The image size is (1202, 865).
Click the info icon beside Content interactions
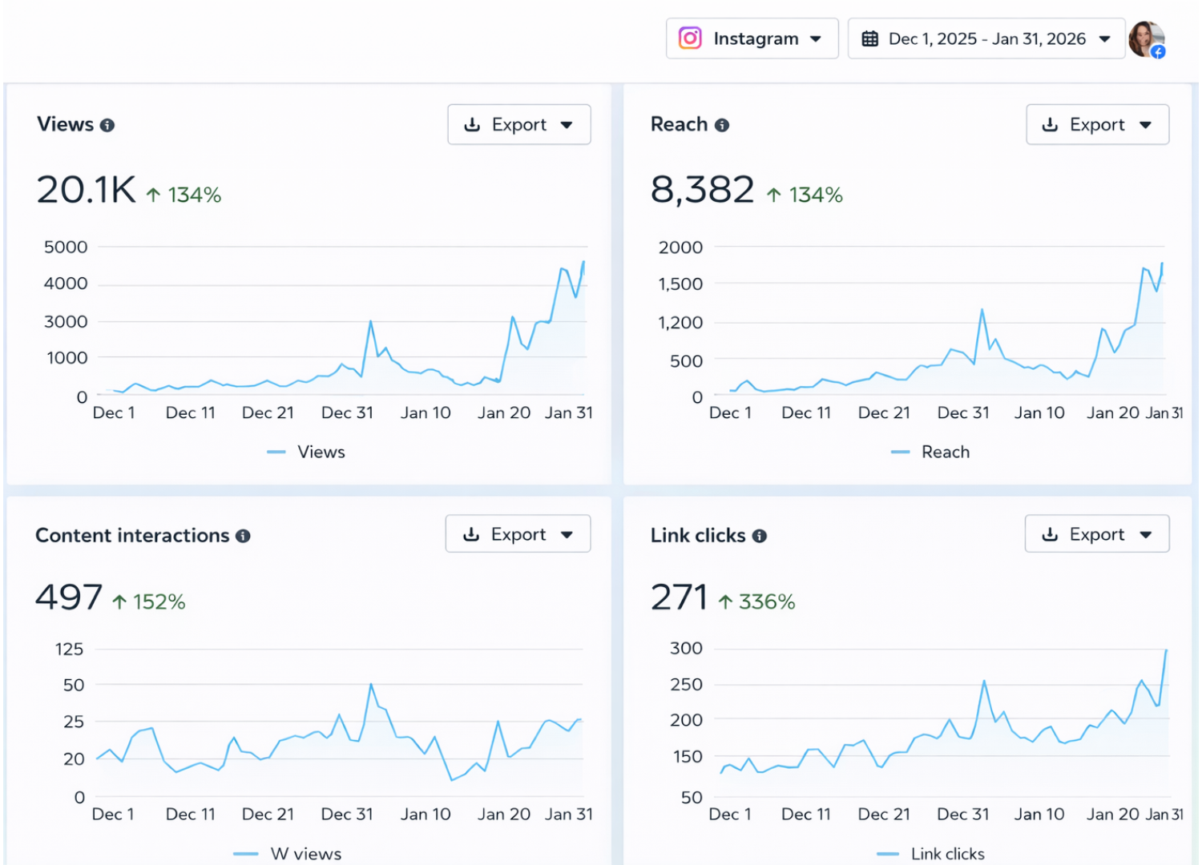pyautogui.click(x=243, y=536)
